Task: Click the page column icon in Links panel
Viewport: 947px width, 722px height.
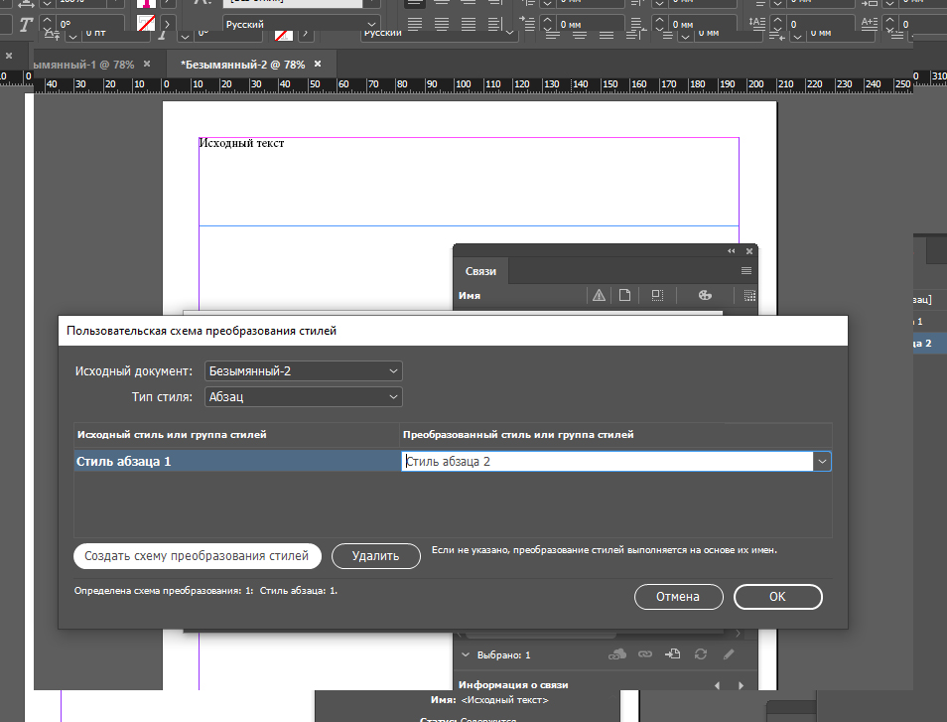Action: pyautogui.click(x=625, y=295)
